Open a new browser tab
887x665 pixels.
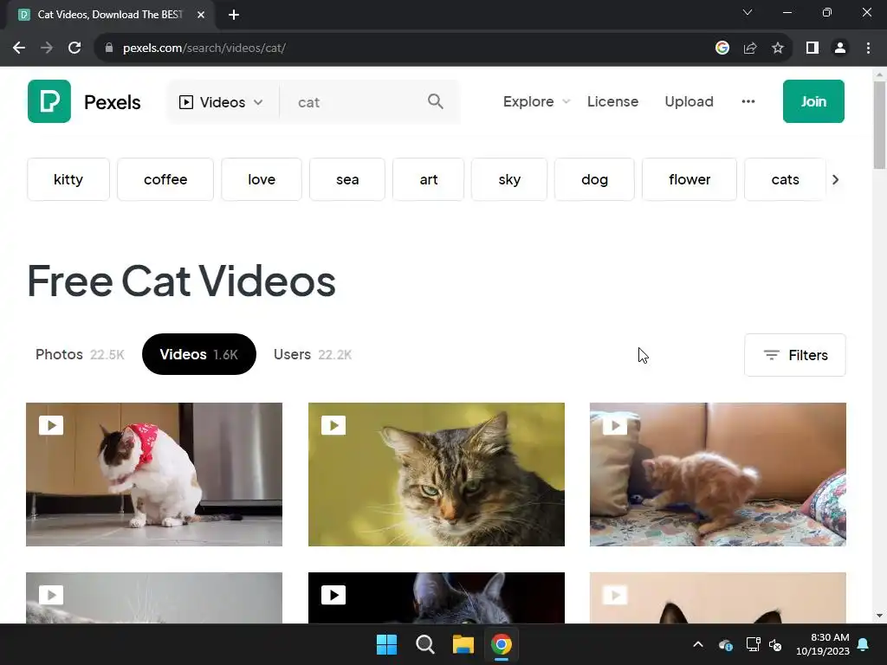234,15
